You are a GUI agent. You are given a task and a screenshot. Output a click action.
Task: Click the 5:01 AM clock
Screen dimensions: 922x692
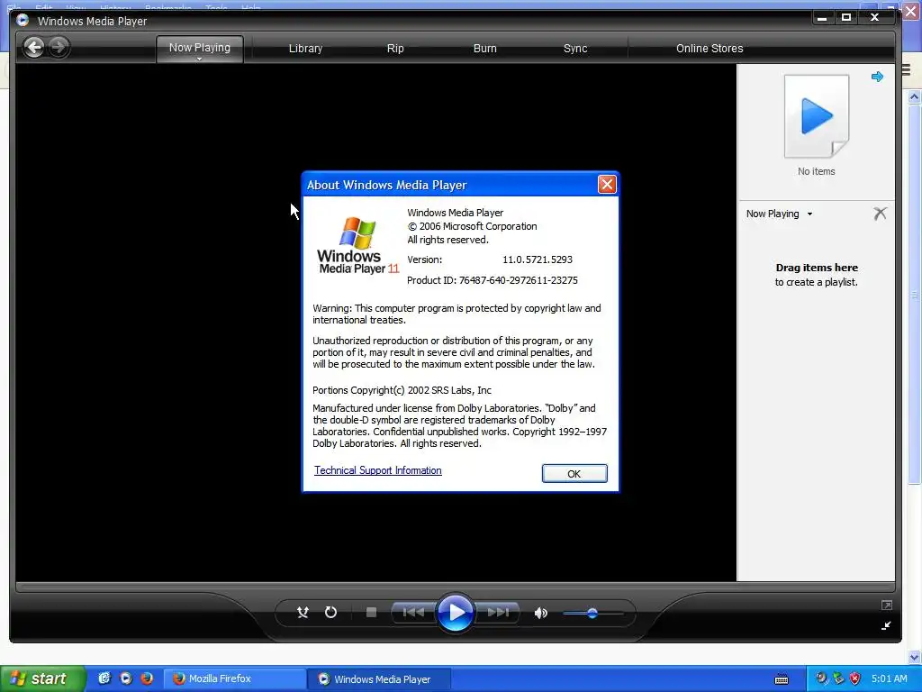pos(889,678)
